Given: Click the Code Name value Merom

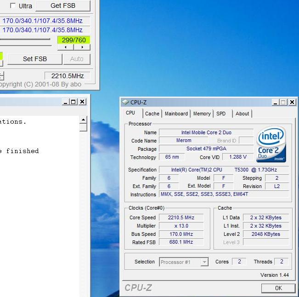Looking at the screenshot, I should (184, 141).
